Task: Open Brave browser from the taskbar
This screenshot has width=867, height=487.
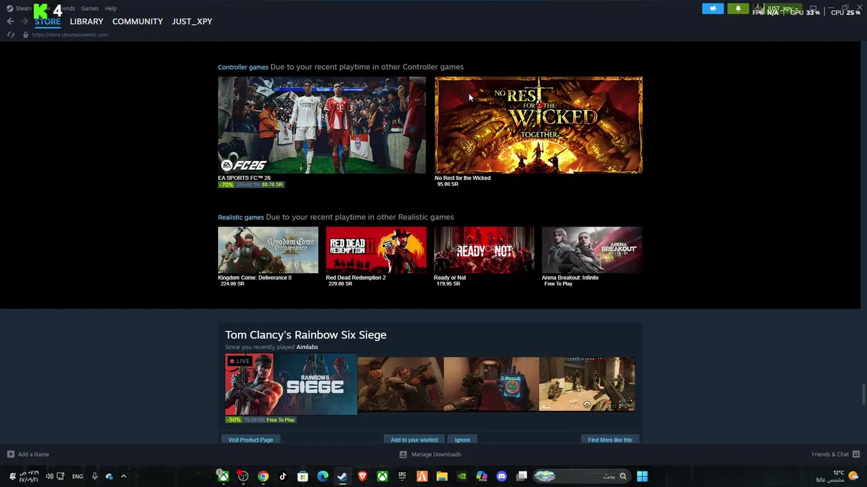Action: pos(362,476)
